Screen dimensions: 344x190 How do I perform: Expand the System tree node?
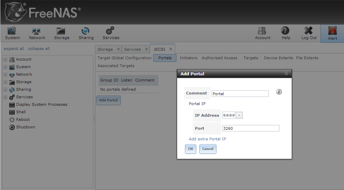(x=5, y=67)
